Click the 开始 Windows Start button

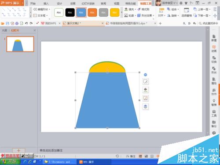[10, 162]
